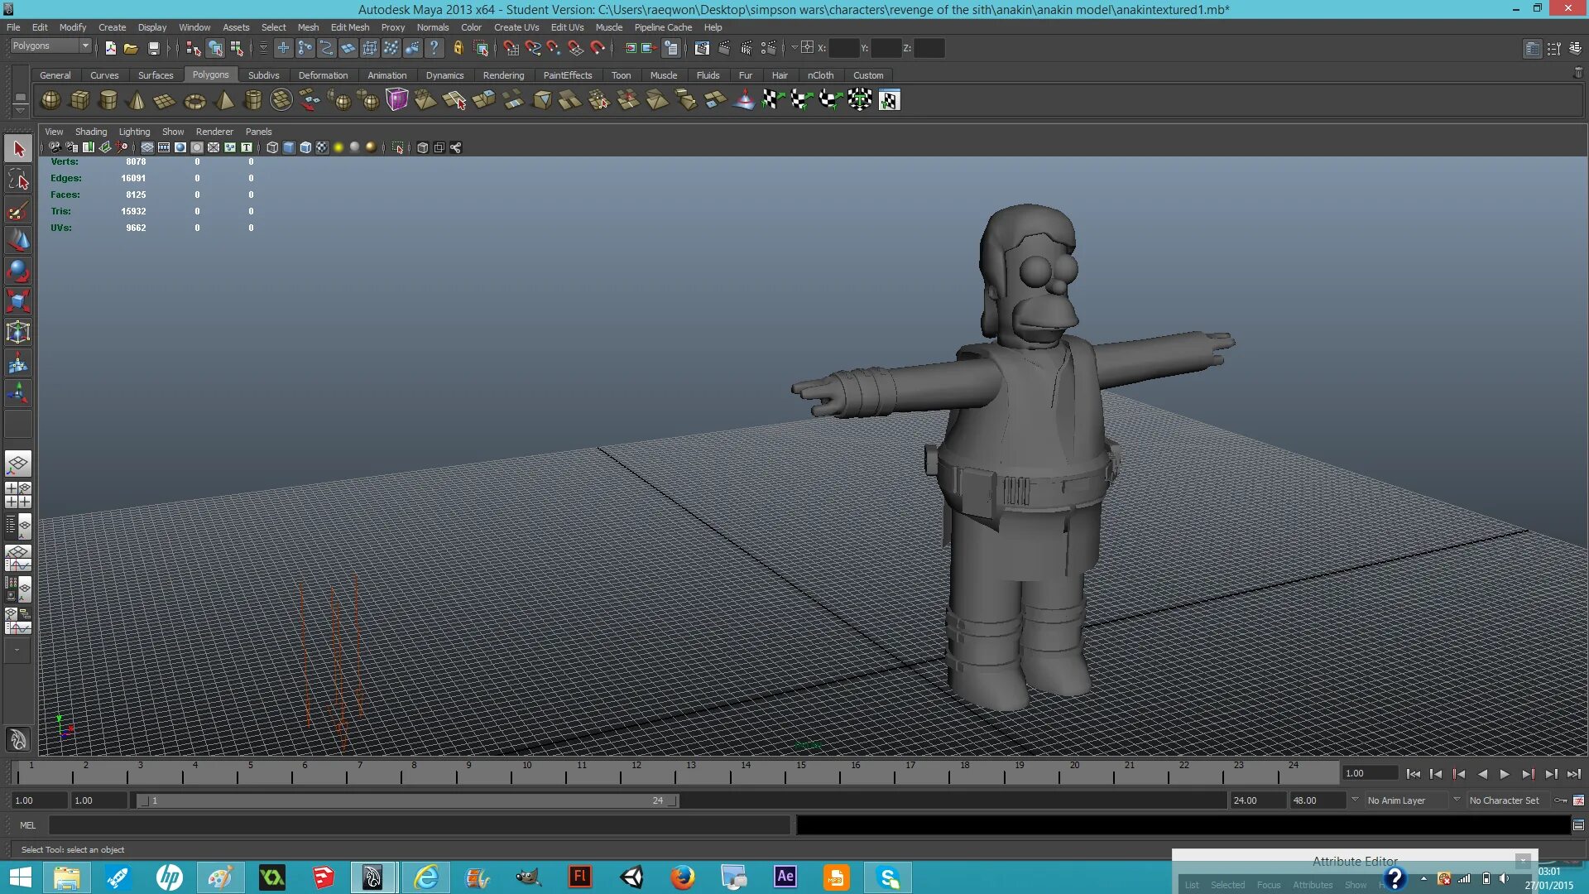Image resolution: width=1589 pixels, height=894 pixels.
Task: Click the Save Scene disk icon
Action: [153, 48]
